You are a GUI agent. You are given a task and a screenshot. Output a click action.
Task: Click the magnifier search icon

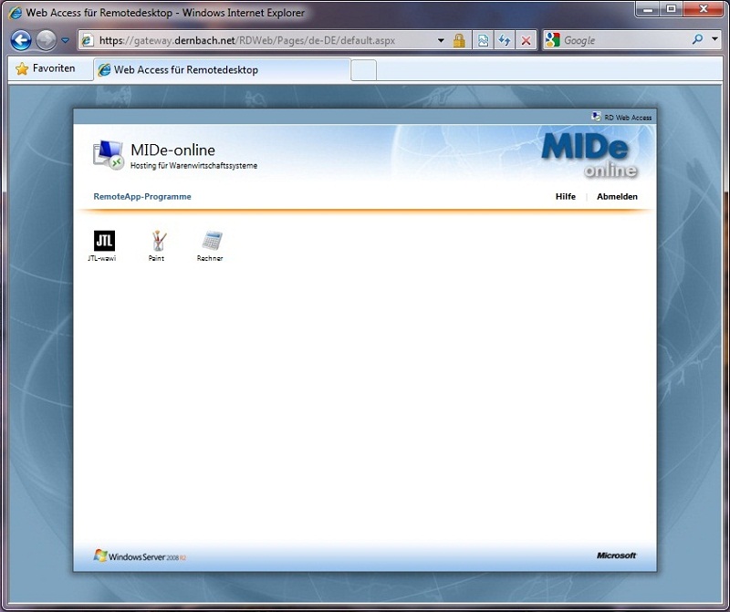pos(697,39)
